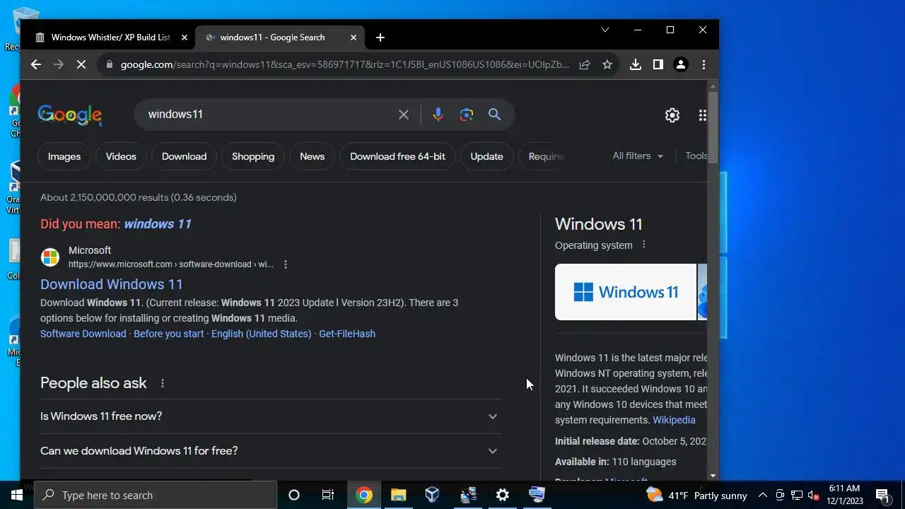The image size is (905, 509).
Task: Open the Before you start sitelink
Action: pyautogui.click(x=168, y=334)
